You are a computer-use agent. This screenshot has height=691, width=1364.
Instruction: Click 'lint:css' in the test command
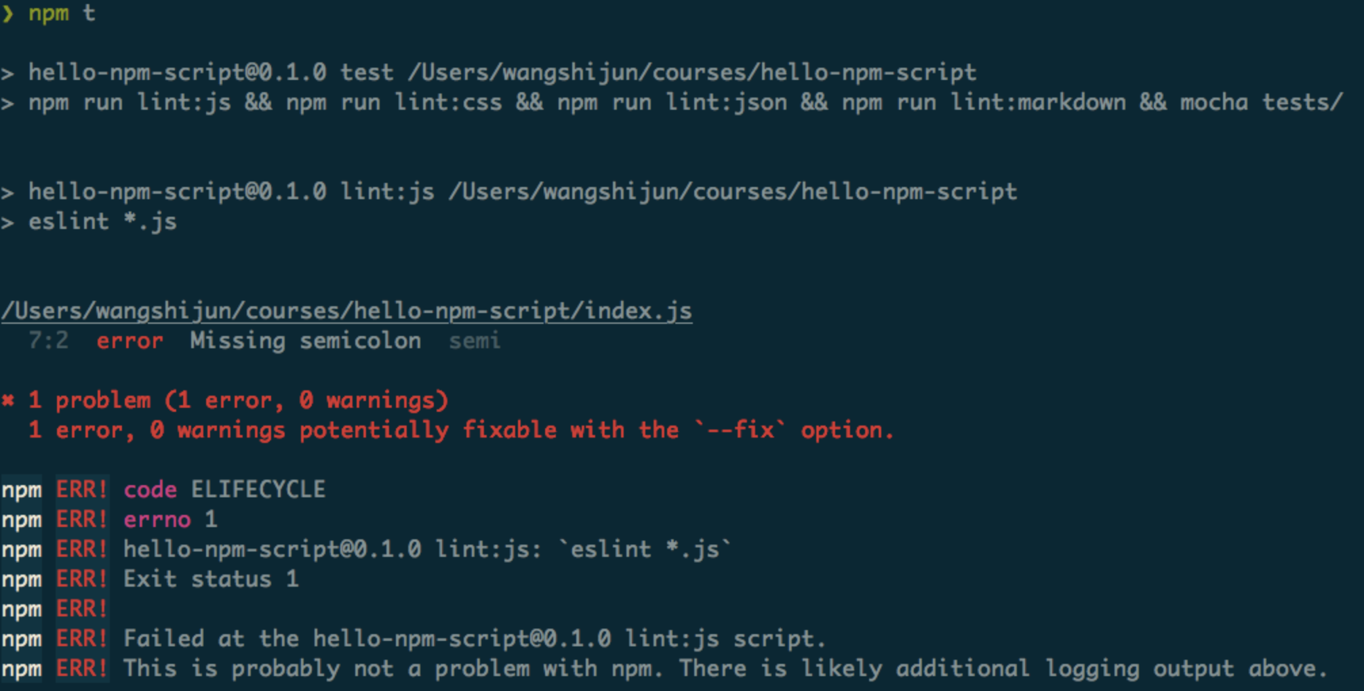(x=448, y=102)
